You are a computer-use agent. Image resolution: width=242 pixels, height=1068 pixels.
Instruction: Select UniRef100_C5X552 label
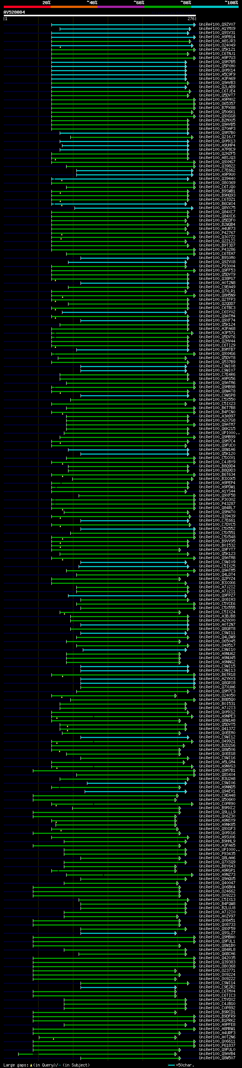click(x=217, y=529)
